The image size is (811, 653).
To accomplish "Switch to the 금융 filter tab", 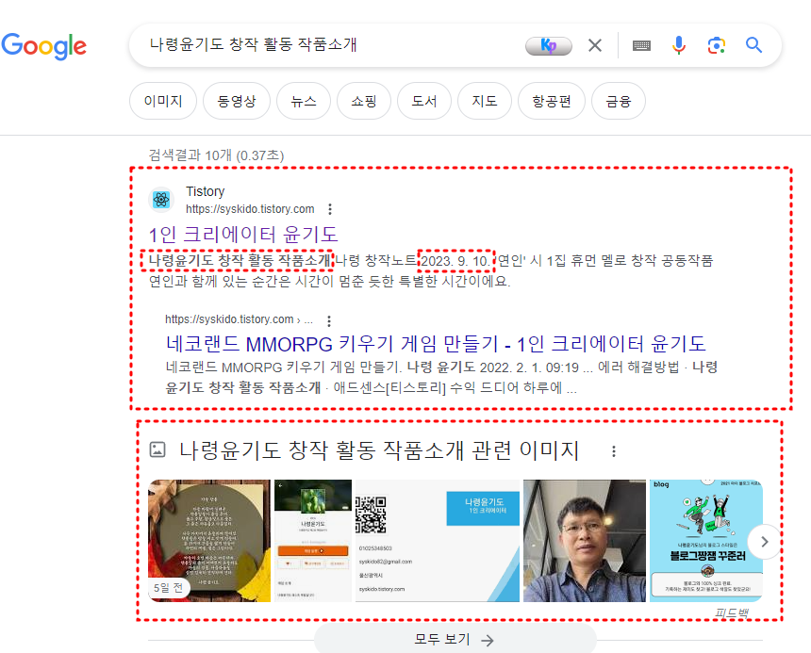I will pos(618,101).
